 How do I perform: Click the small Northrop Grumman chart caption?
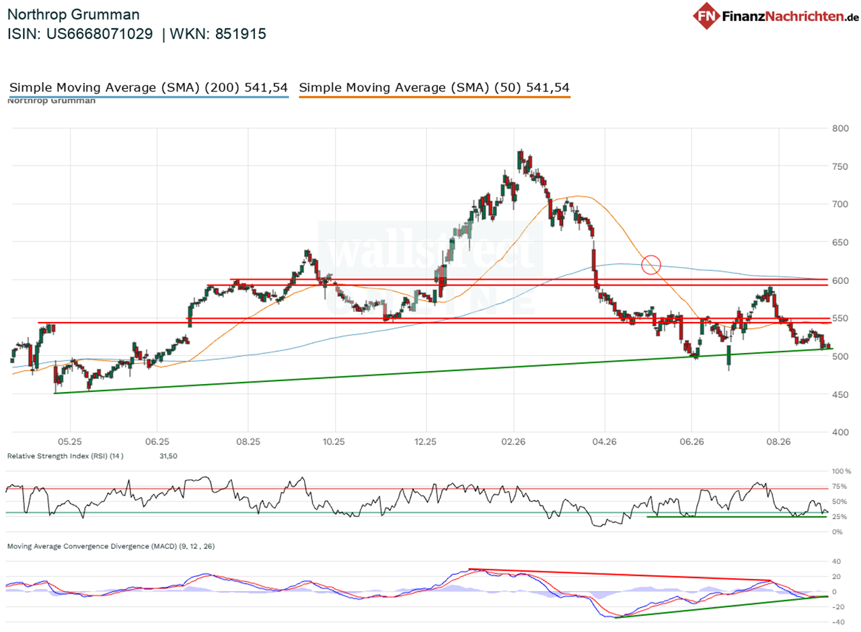tap(51, 100)
